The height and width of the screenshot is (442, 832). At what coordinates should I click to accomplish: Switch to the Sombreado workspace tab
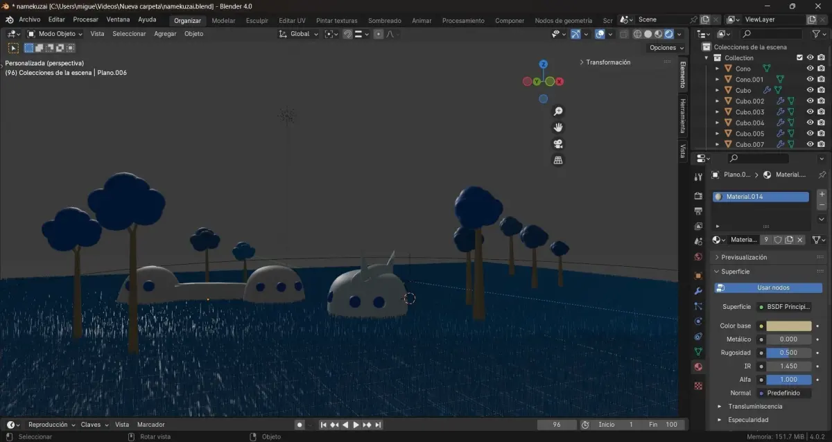pyautogui.click(x=385, y=21)
